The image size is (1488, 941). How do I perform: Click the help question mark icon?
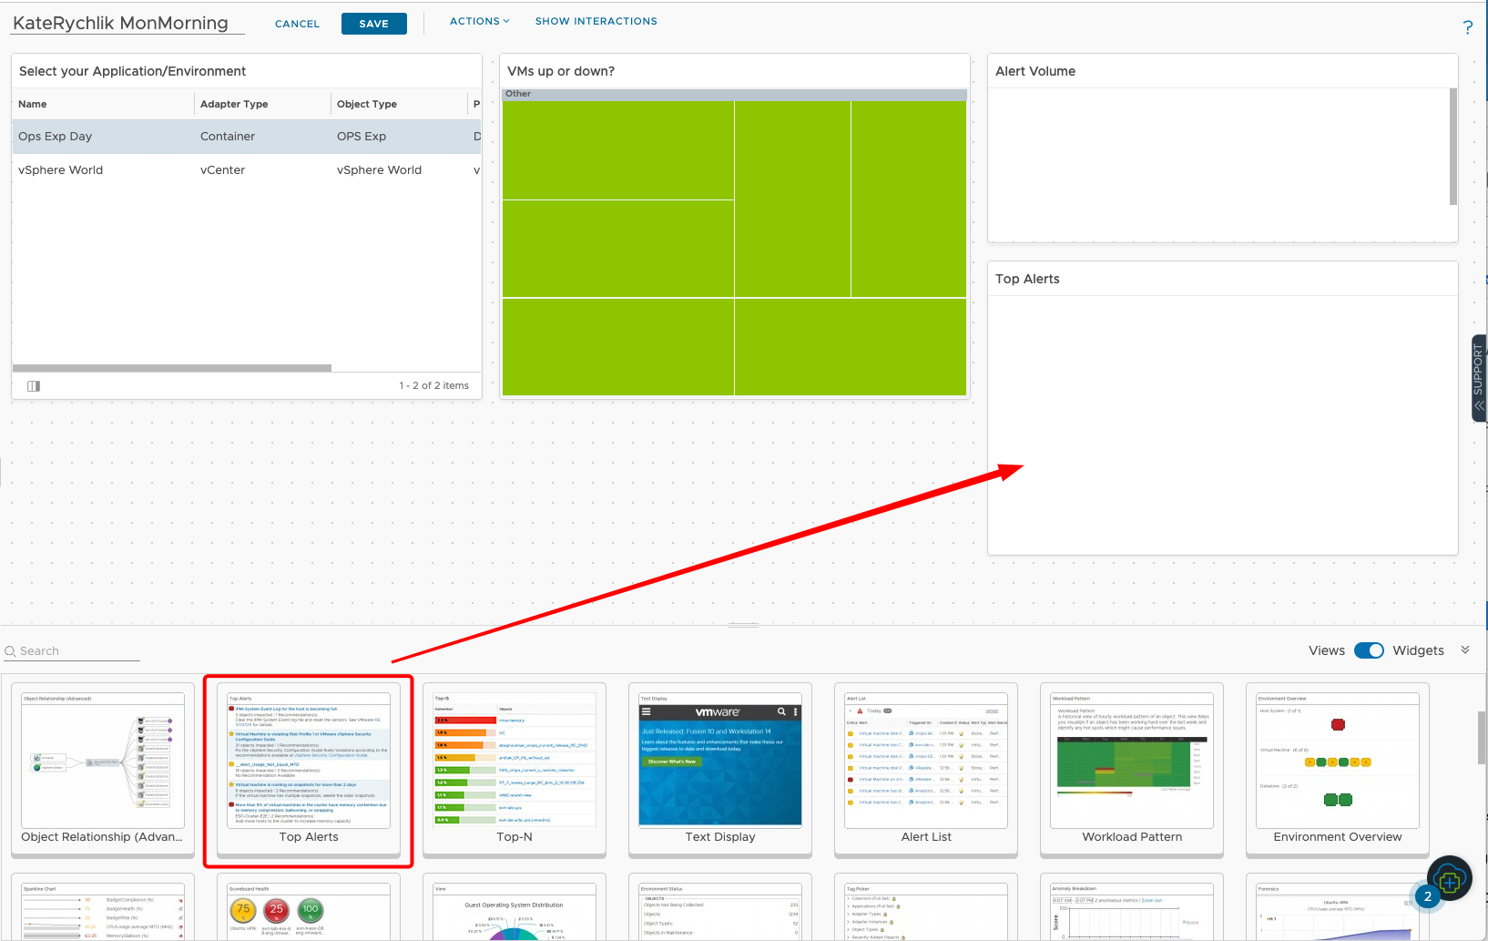(x=1467, y=26)
